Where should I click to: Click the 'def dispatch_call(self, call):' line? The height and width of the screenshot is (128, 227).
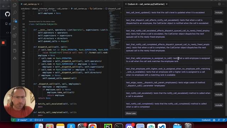[50, 47]
